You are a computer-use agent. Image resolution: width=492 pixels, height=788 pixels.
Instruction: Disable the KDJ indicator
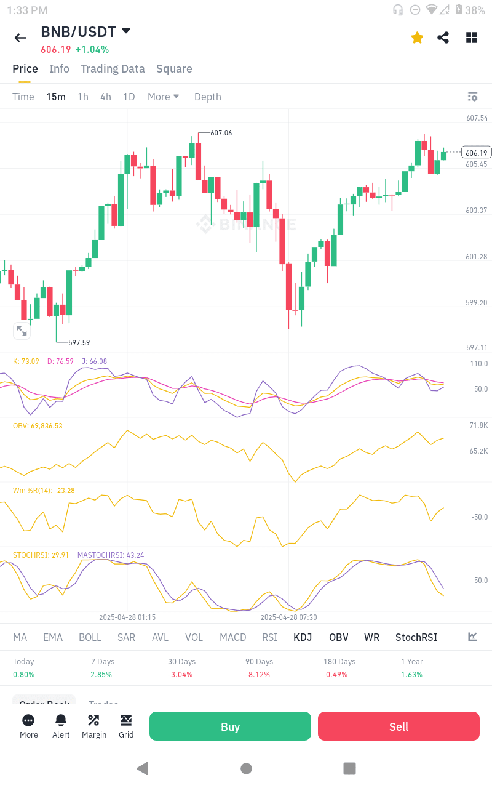point(303,637)
